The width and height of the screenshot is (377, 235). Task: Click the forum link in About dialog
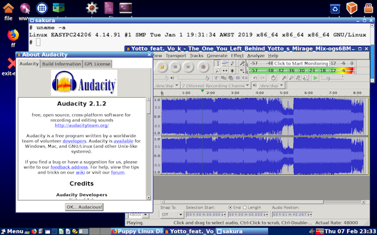[x=118, y=172]
